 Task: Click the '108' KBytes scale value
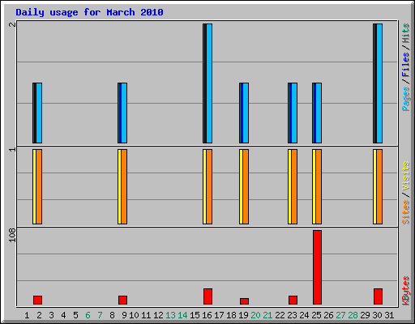12,235
